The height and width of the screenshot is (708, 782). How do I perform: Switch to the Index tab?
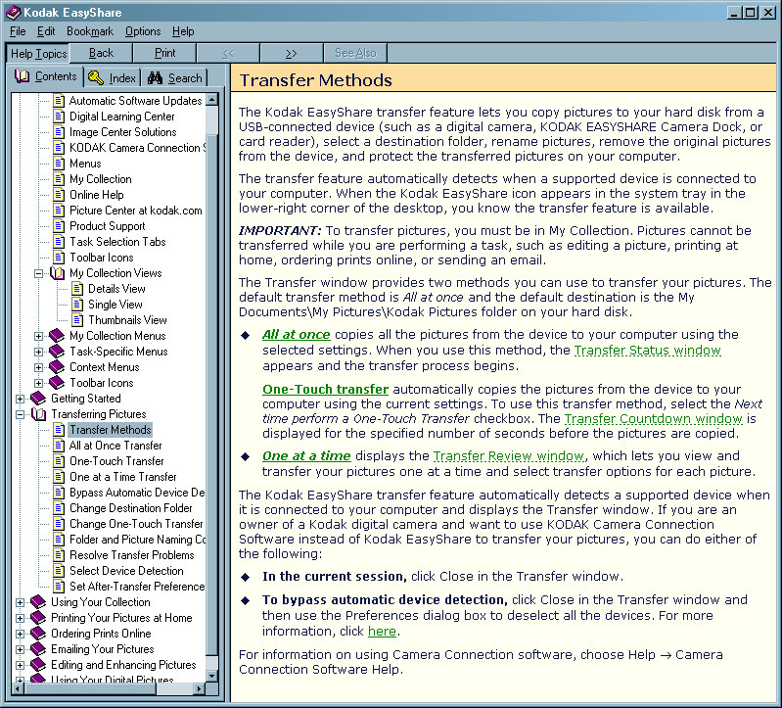click(112, 78)
